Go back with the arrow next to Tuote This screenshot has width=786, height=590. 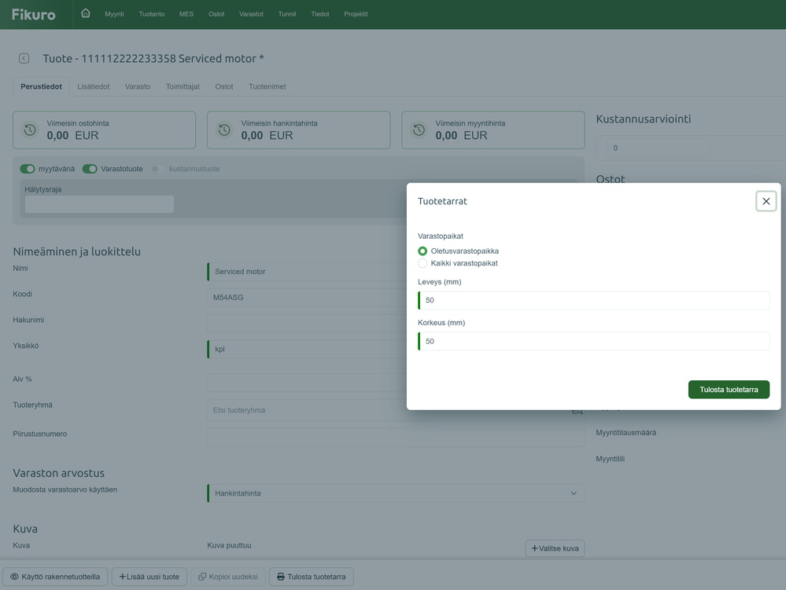[x=24, y=59]
